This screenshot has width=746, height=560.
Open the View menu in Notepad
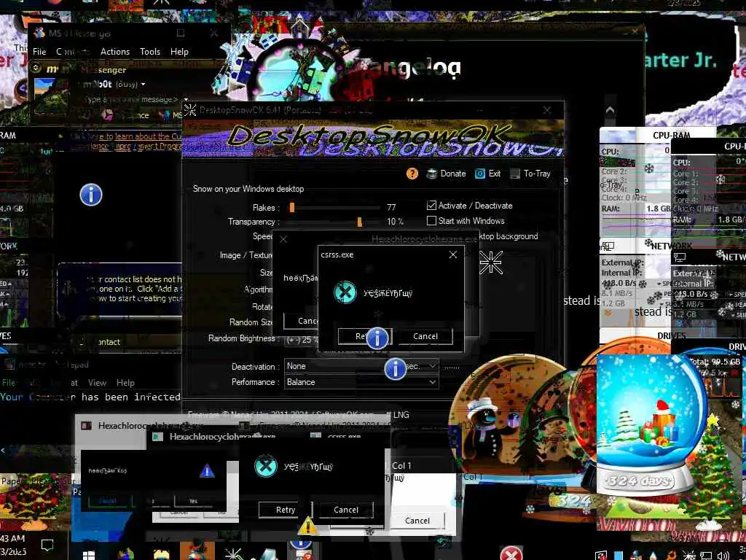click(97, 382)
